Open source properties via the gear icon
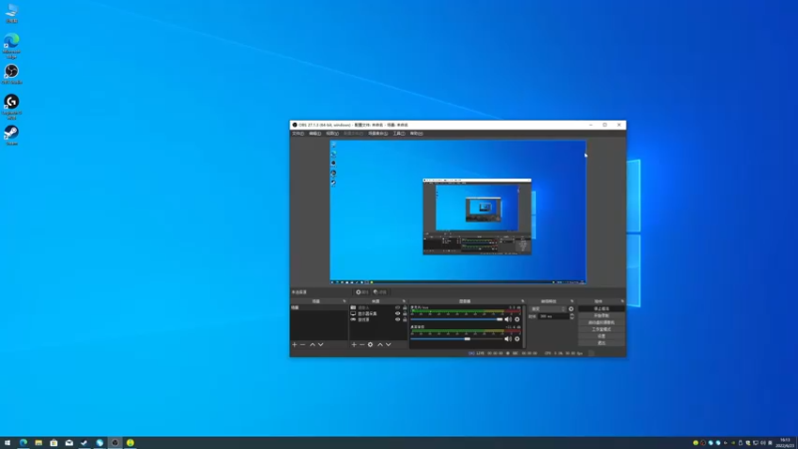 370,344
